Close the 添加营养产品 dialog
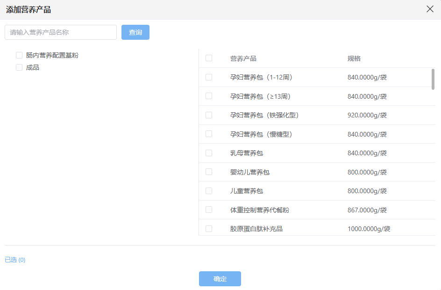 click(x=430, y=9)
